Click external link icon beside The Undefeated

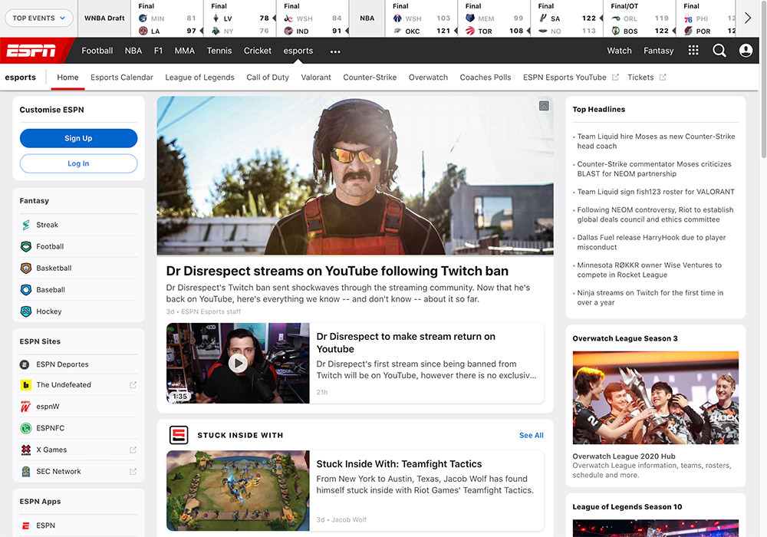pyautogui.click(x=133, y=385)
